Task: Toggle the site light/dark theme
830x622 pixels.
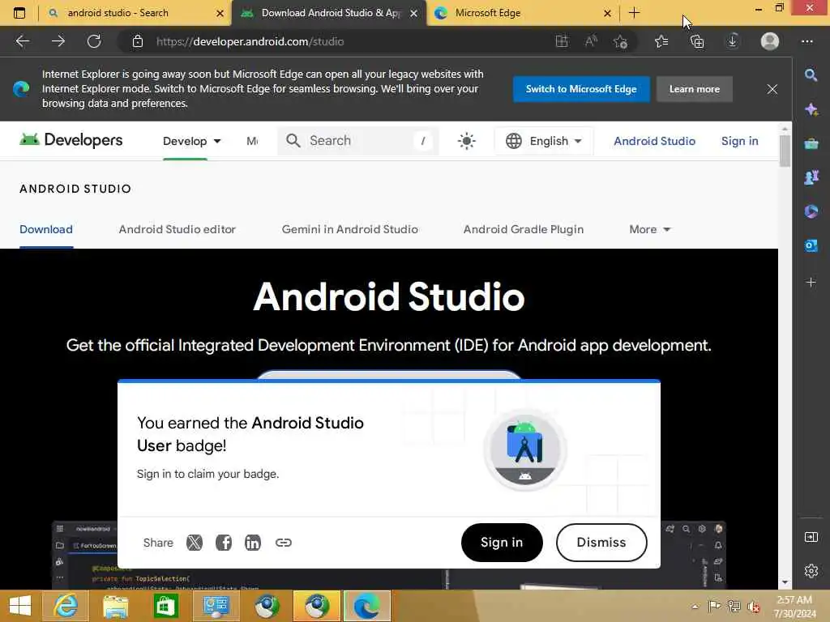Action: 466,141
